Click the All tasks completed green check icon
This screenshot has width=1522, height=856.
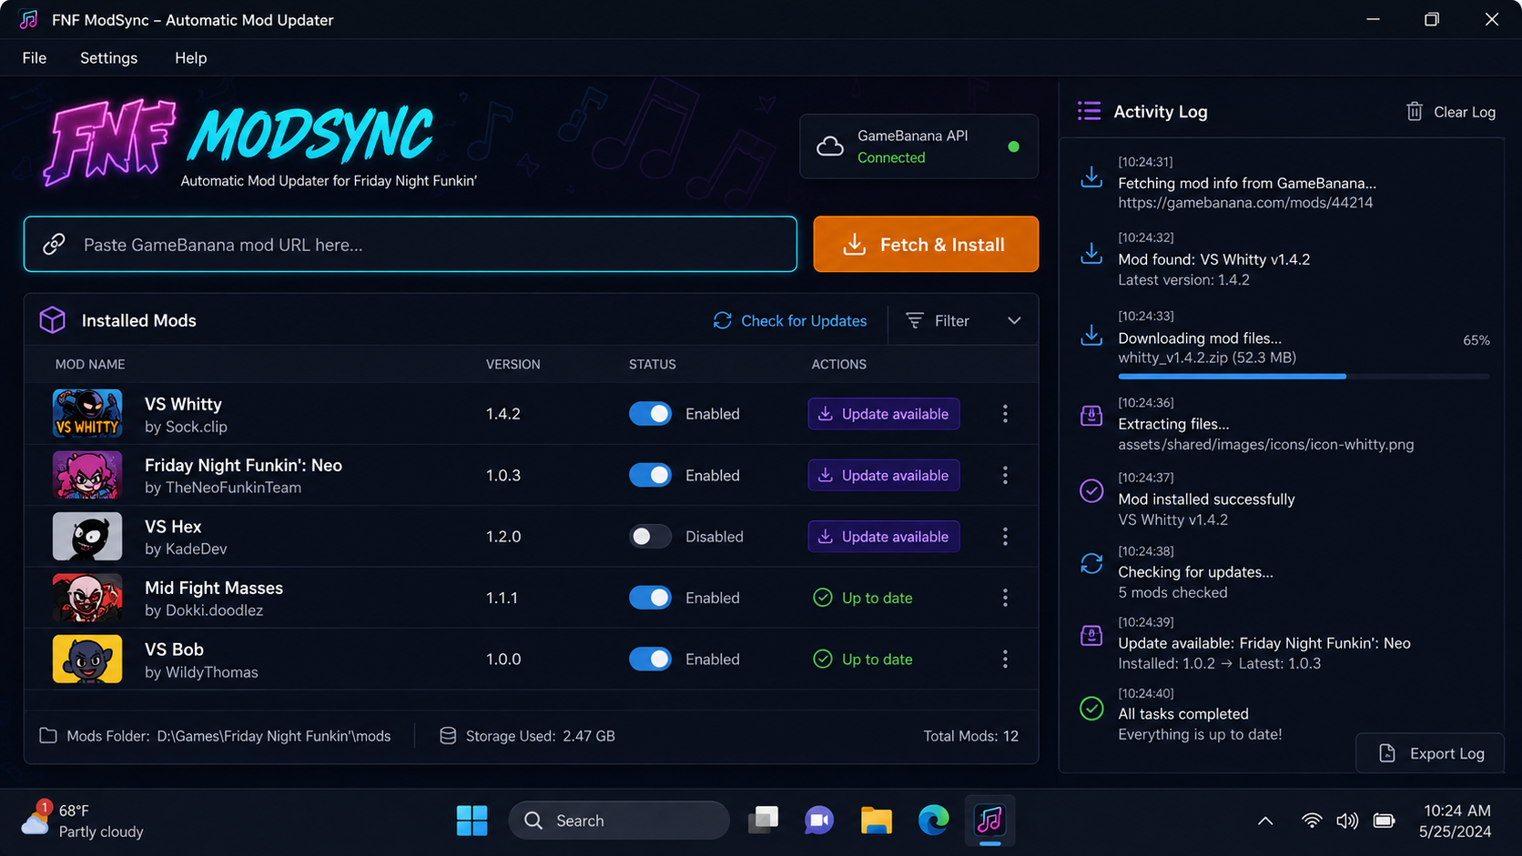click(x=1091, y=708)
